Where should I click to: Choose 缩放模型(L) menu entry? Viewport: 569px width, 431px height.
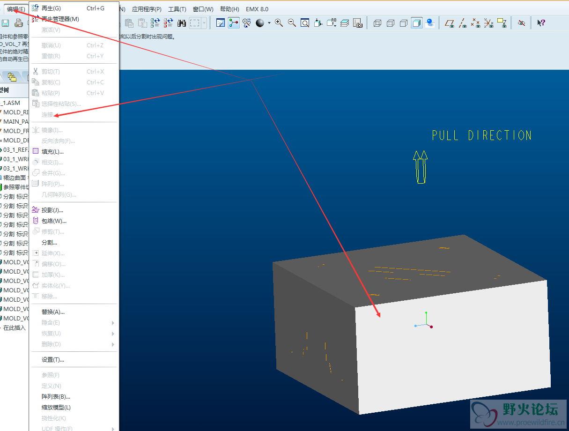pyautogui.click(x=74, y=408)
